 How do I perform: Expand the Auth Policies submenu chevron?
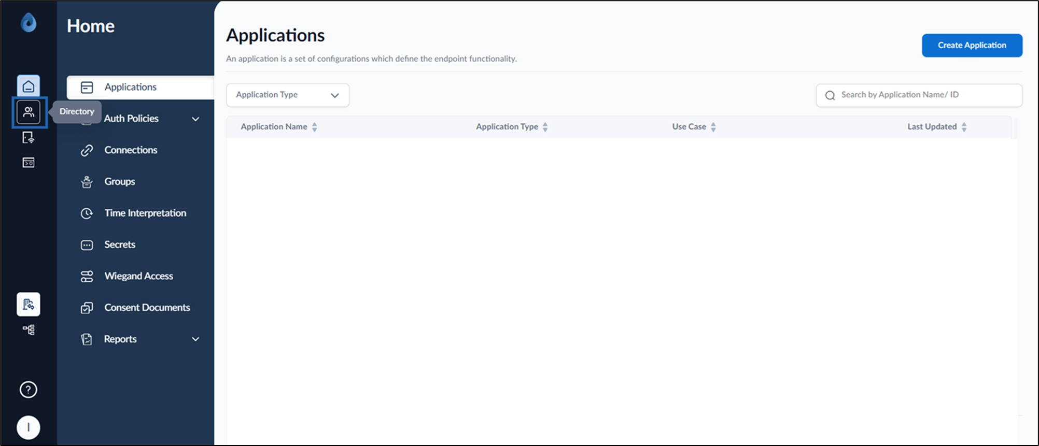click(x=195, y=119)
